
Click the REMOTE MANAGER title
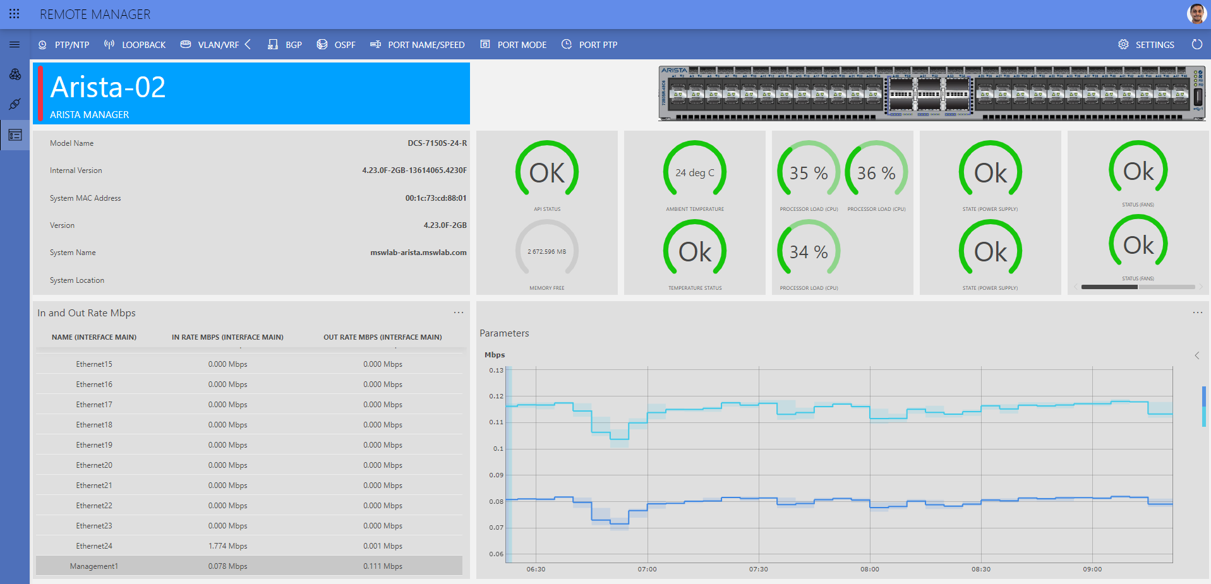pyautogui.click(x=95, y=14)
